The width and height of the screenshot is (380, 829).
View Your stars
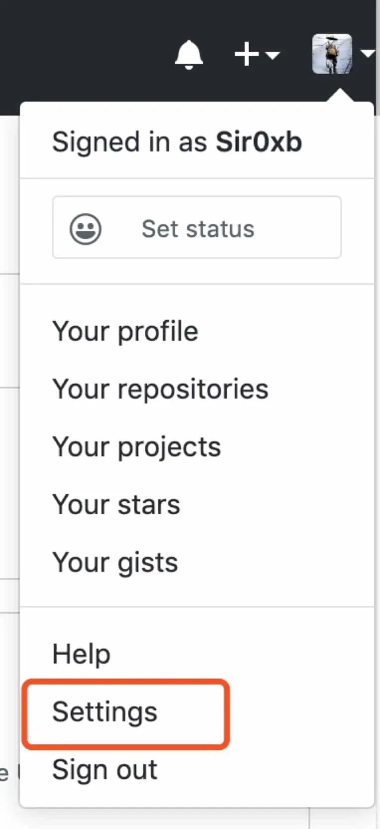116,505
